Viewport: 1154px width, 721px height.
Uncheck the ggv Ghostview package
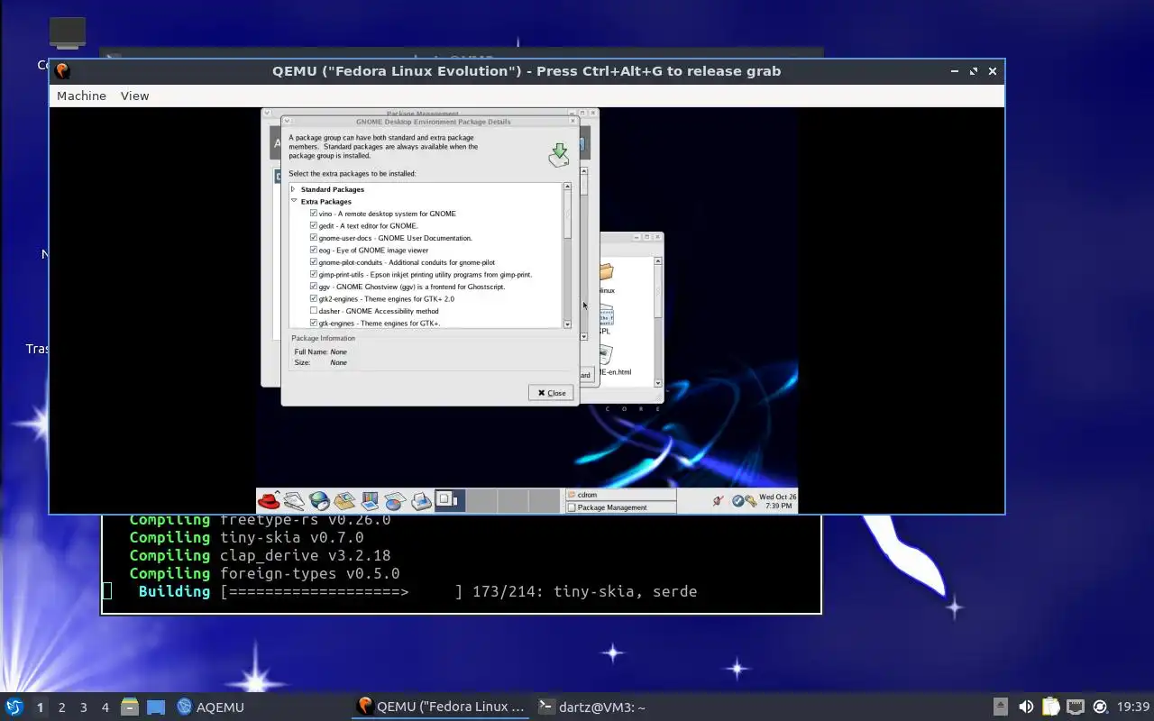[x=314, y=287]
